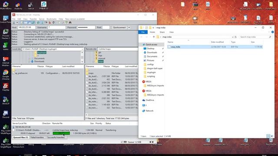Open the View tab in Explorer ribbon

[172, 32]
